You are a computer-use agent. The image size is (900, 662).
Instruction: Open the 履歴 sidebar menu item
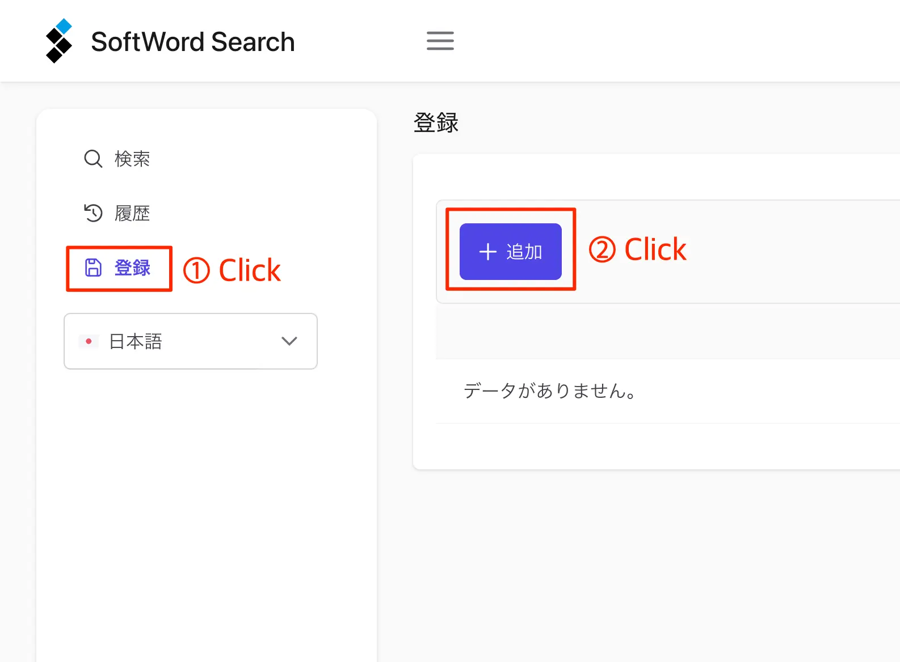coord(132,213)
